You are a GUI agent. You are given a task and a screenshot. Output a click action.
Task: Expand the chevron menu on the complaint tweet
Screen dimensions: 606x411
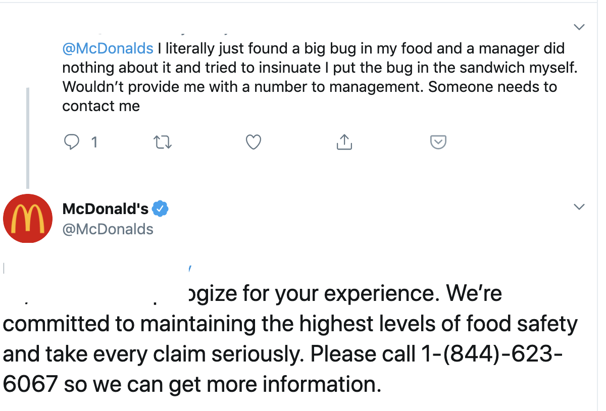(580, 27)
